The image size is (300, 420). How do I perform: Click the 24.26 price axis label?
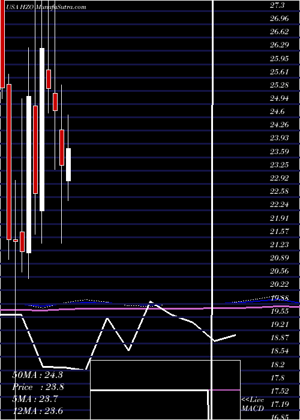click(280, 125)
